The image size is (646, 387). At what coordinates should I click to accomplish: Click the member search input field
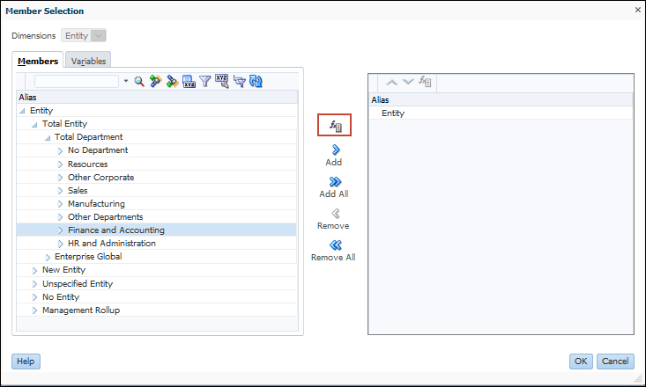[x=77, y=82]
